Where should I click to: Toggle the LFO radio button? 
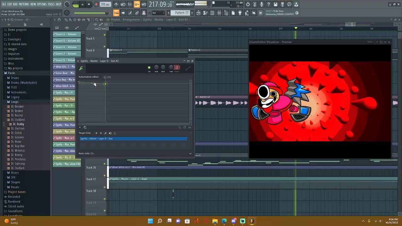(x=105, y=77)
